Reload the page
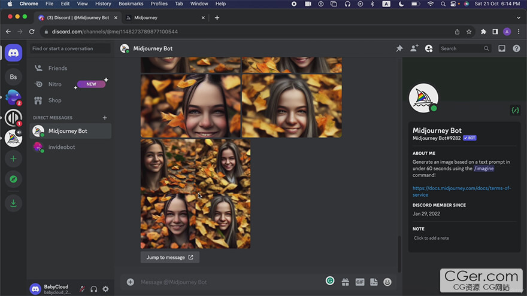Image resolution: width=527 pixels, height=296 pixels. coord(32,32)
